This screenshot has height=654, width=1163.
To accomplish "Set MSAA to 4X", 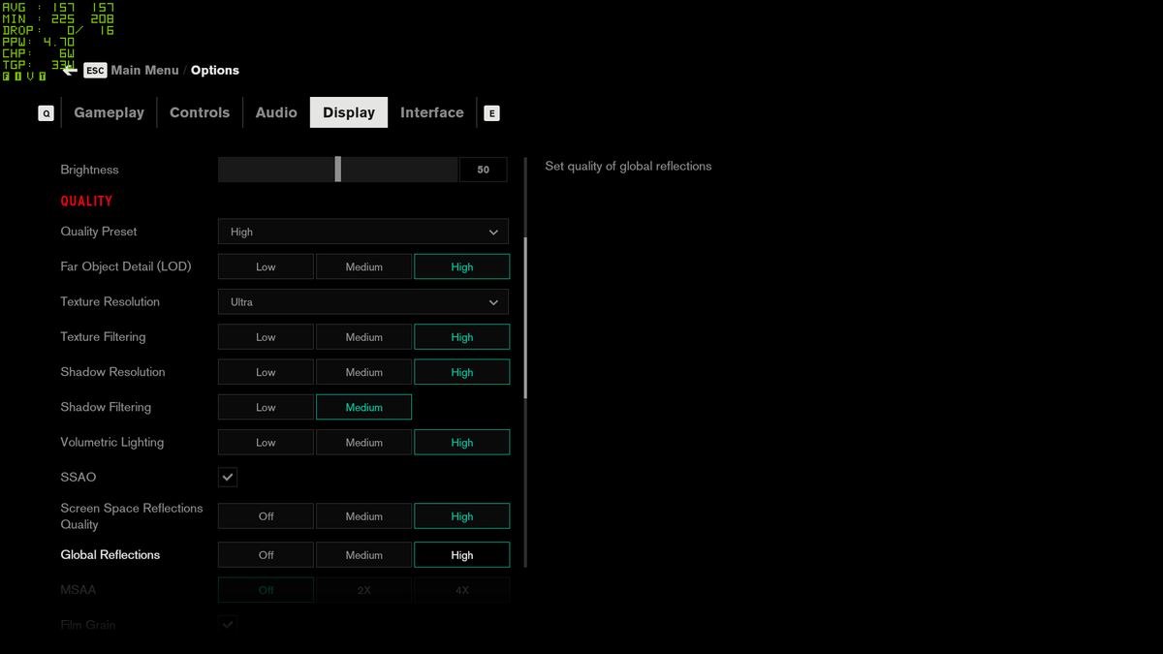I will pos(462,590).
